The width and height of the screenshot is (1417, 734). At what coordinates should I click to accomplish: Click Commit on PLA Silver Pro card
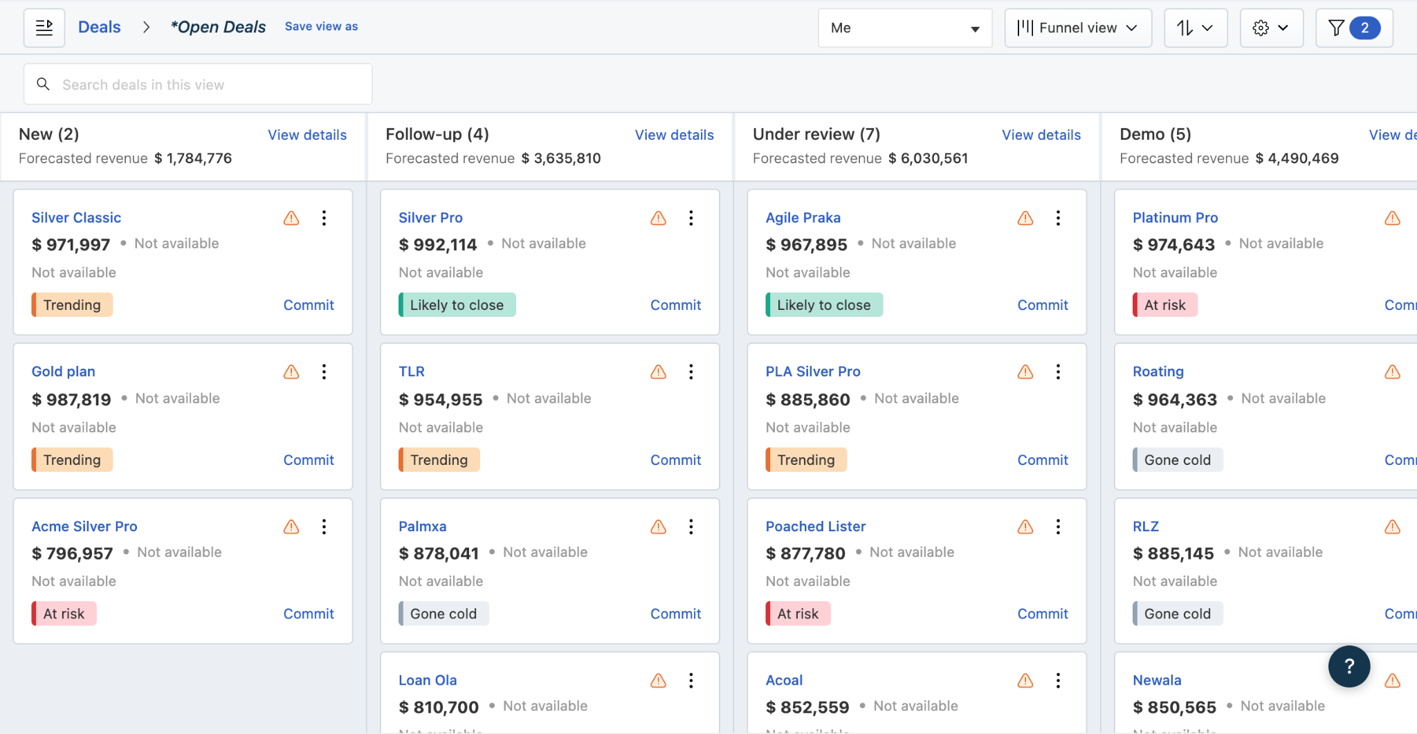[x=1043, y=460]
